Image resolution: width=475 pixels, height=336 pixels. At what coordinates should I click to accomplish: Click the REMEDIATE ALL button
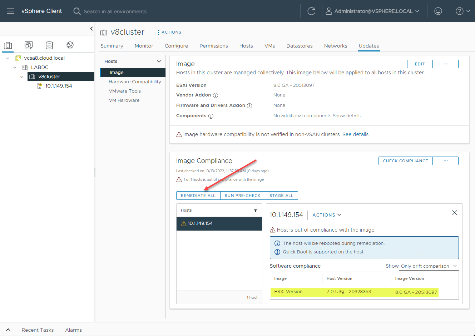click(198, 196)
